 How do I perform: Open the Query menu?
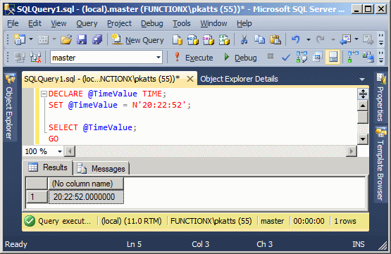tap(87, 24)
